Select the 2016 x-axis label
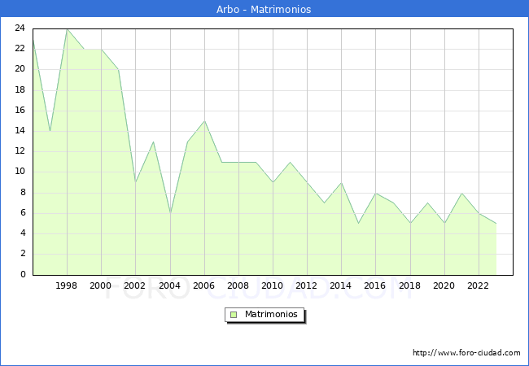Viewport: 529px width, 366px height. click(375, 285)
